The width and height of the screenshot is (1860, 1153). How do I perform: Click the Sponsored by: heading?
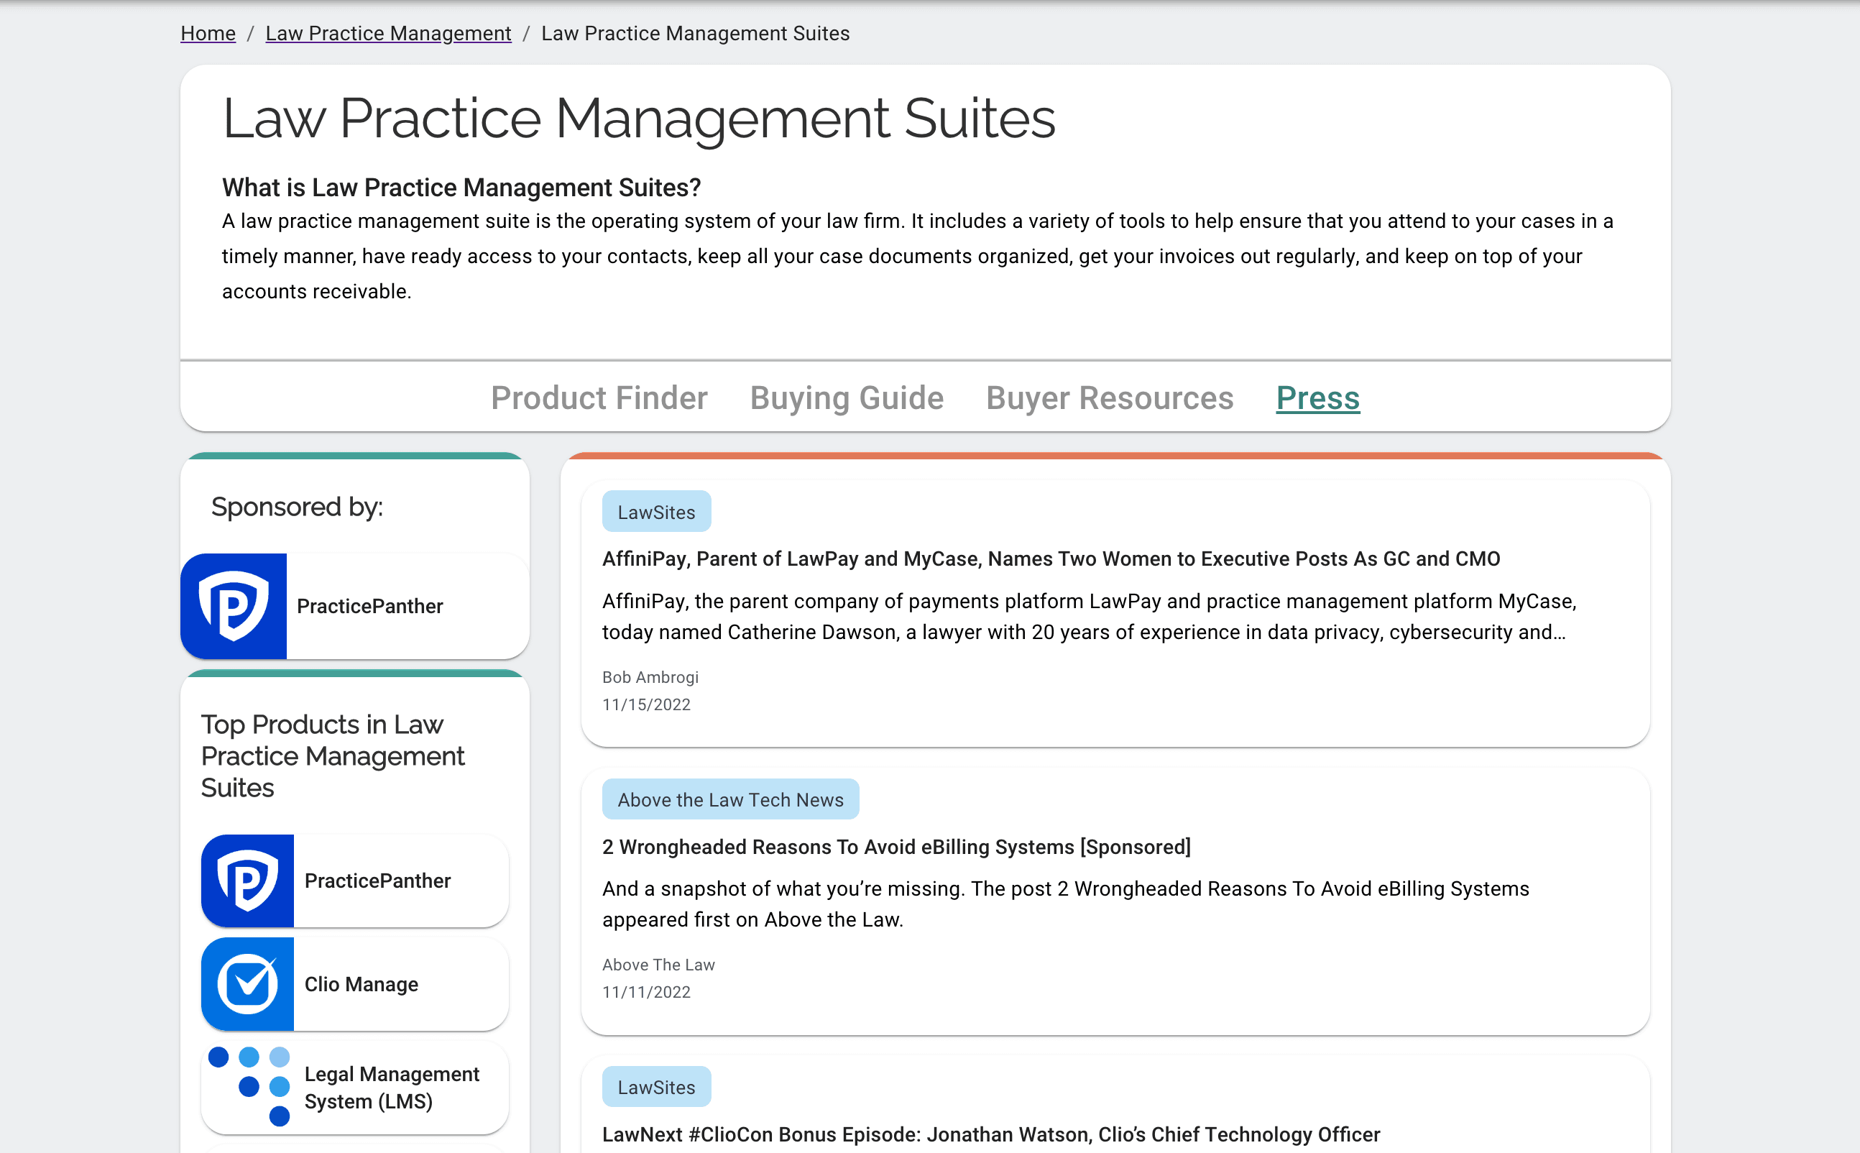[298, 506]
